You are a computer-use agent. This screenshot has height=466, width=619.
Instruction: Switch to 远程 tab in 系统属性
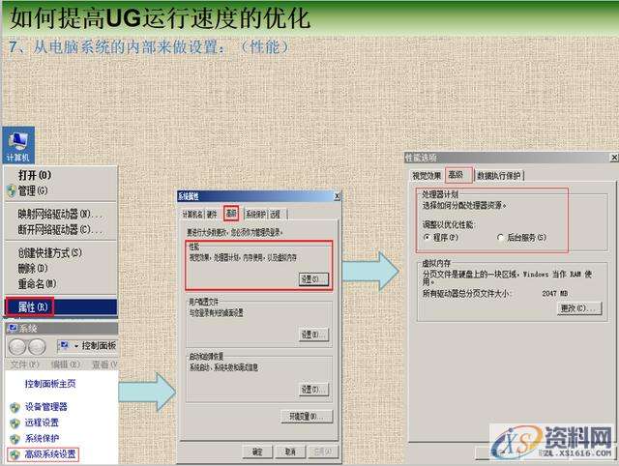[276, 215]
